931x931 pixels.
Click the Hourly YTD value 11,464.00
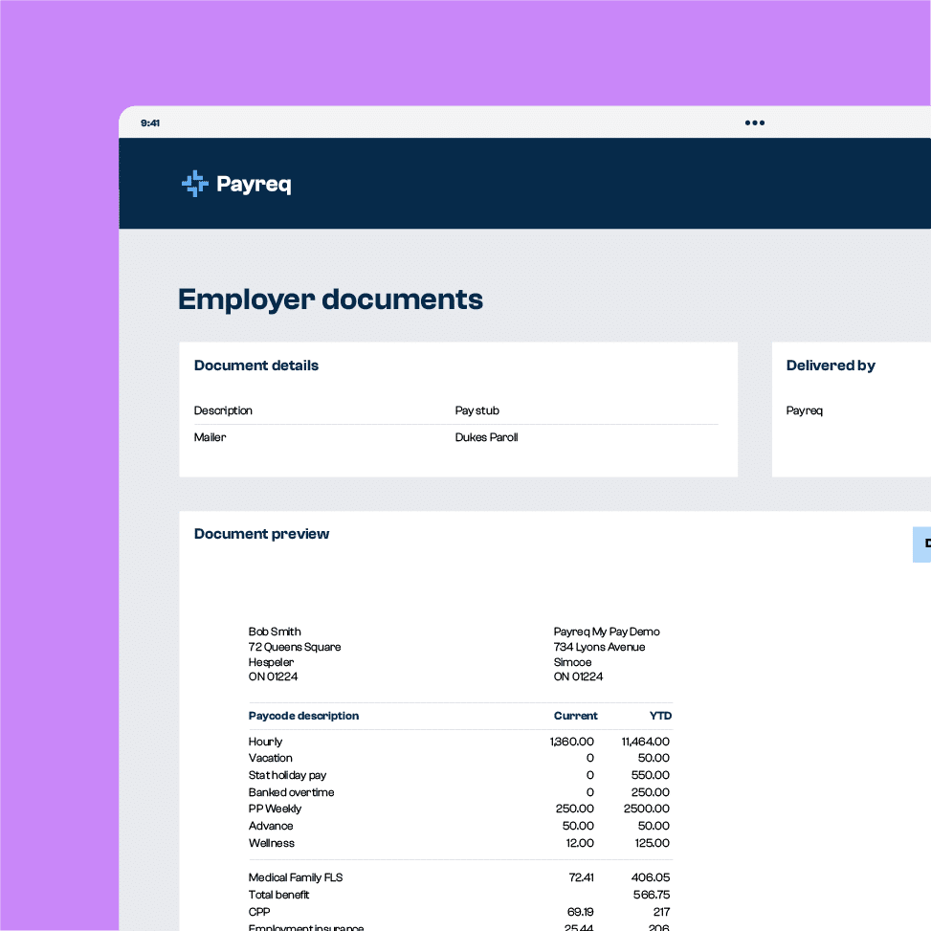click(646, 742)
